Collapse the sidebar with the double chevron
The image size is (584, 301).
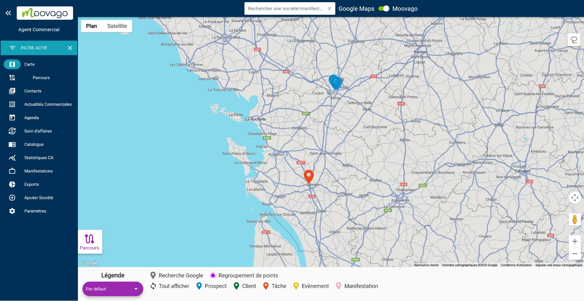click(x=8, y=13)
